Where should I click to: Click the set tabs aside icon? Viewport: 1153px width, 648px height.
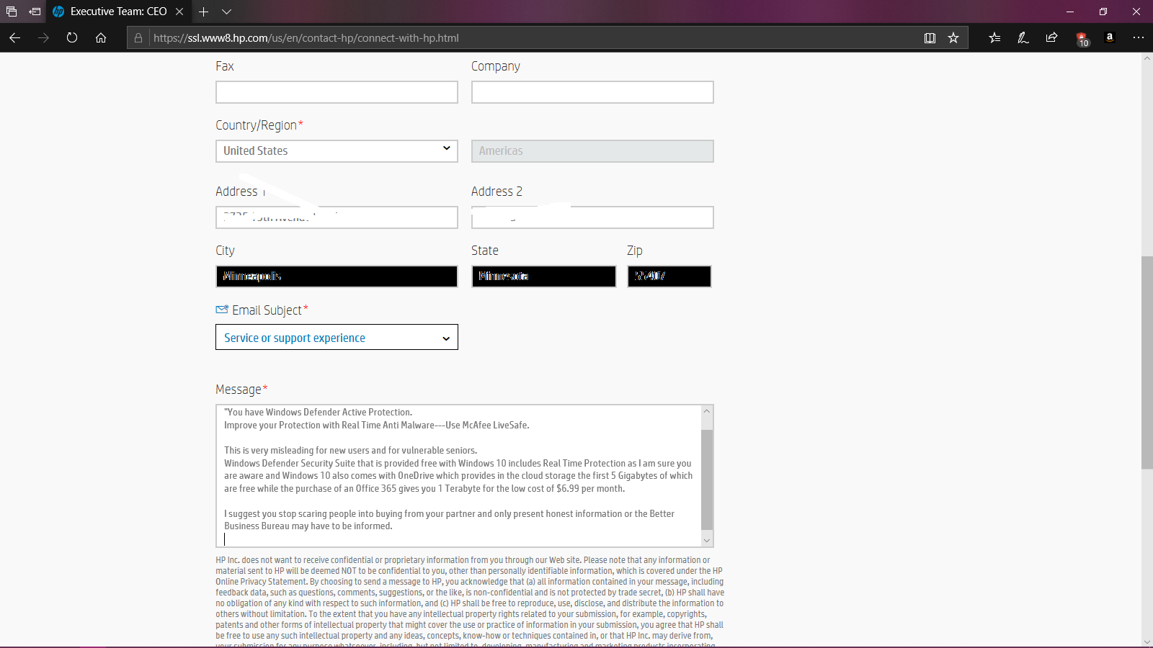click(x=35, y=12)
